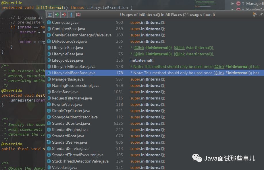This screenshot has height=170, width=264.
Task: Select ValveBase.java file name
Action: click(x=65, y=167)
